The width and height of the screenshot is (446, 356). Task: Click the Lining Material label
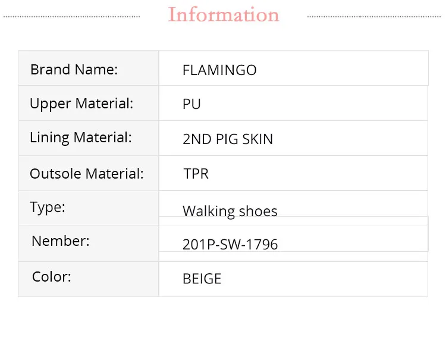(81, 138)
